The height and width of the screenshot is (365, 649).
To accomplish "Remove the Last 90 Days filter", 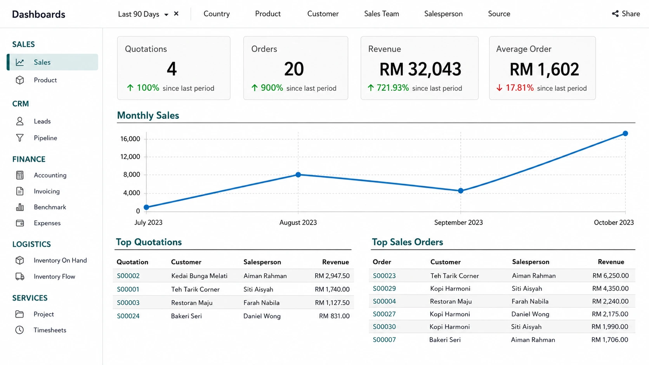I will tap(176, 14).
